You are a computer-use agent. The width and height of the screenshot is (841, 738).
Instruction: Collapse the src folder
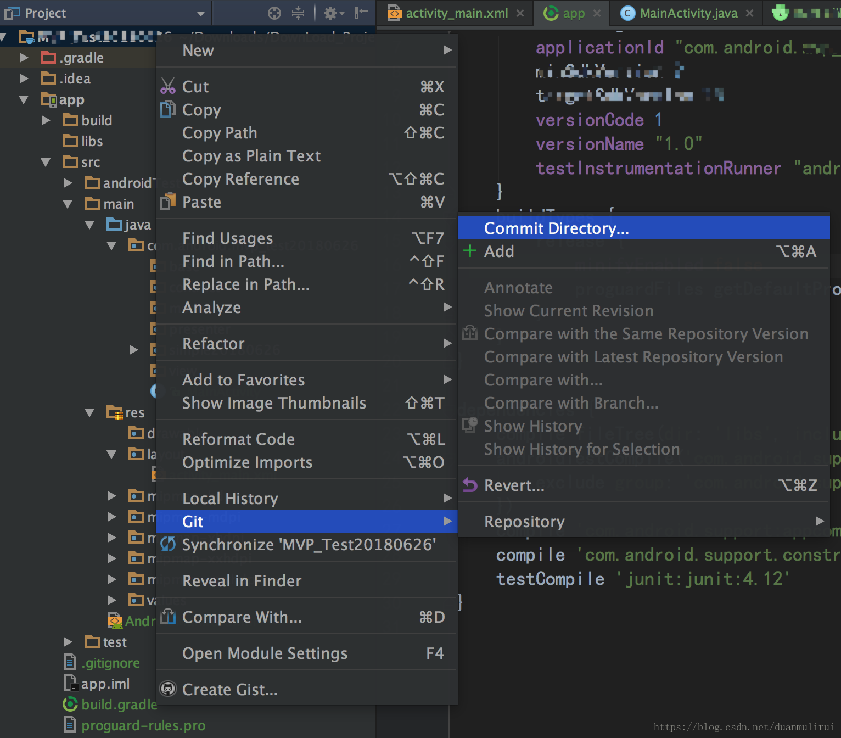point(46,162)
